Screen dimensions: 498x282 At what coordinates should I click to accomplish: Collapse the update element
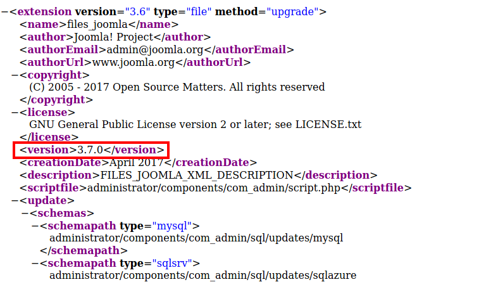click(x=15, y=201)
